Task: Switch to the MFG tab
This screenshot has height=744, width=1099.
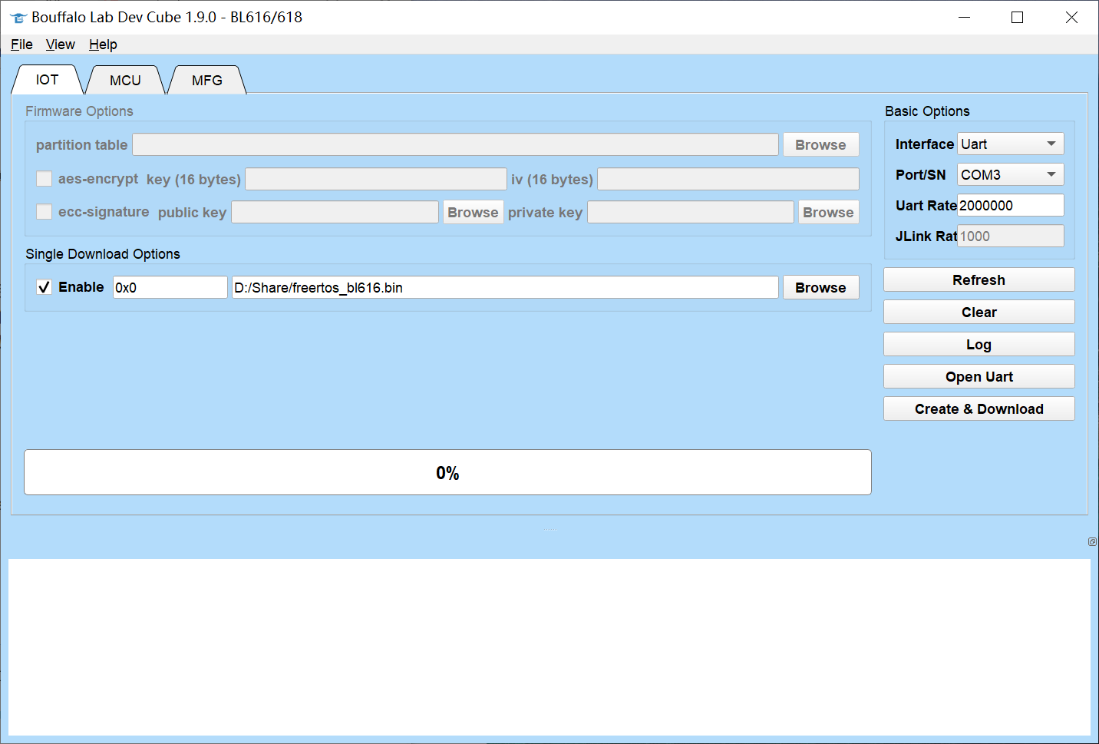Action: coord(207,81)
